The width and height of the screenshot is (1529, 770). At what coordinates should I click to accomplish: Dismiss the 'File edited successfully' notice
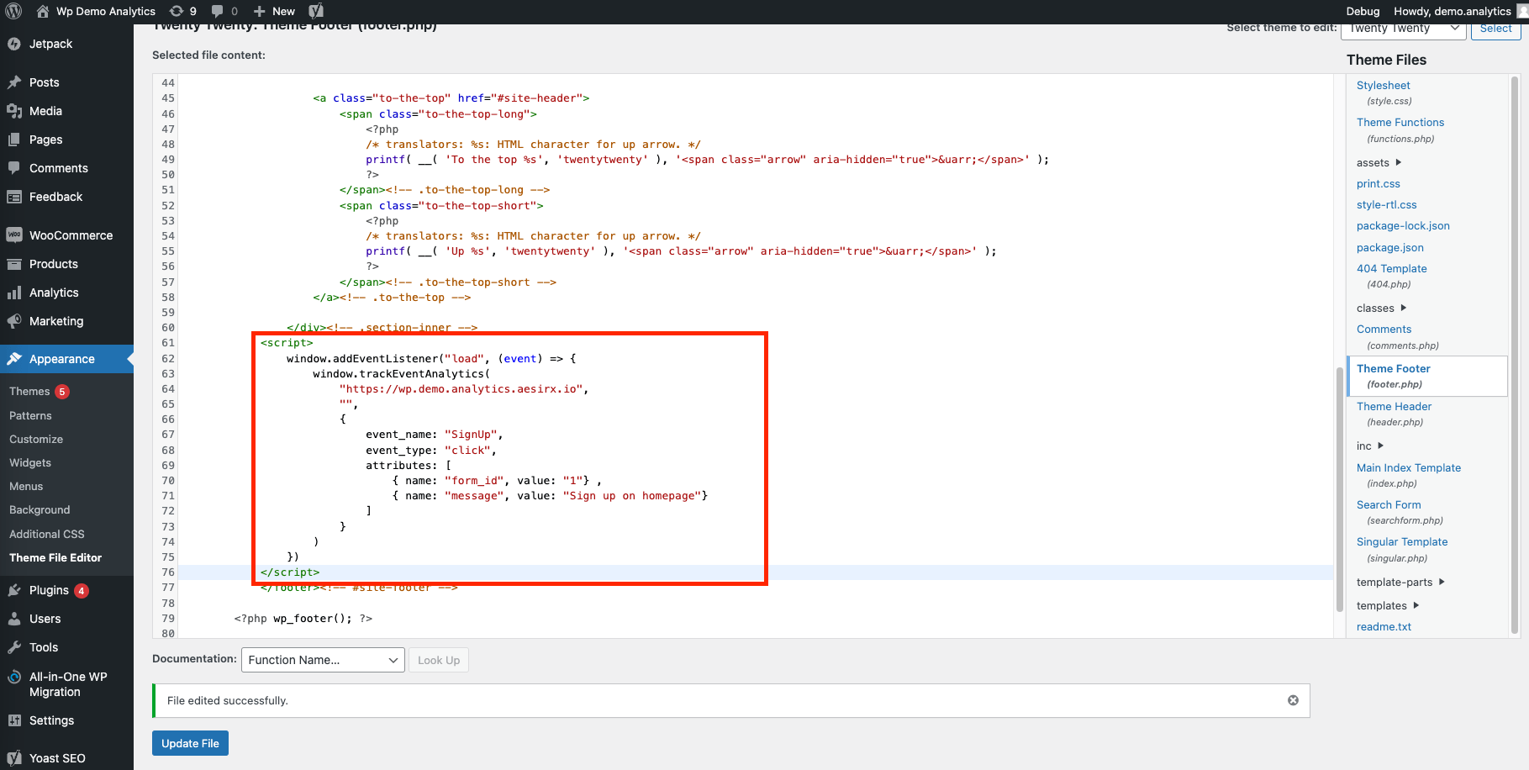(1293, 700)
